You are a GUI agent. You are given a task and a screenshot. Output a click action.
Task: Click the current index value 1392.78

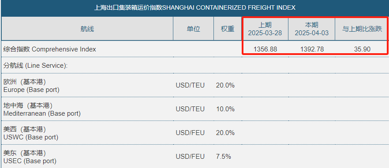coord(312,50)
